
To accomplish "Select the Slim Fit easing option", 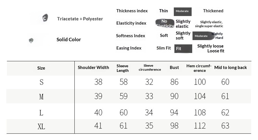I will 163,48.
